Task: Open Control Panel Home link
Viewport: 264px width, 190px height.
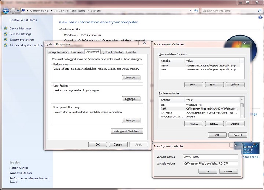Action: point(23,20)
